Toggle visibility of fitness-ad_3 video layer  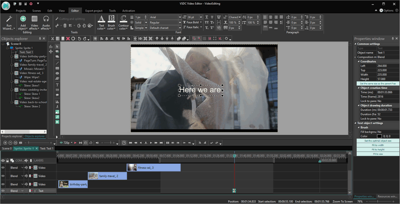click(3, 168)
